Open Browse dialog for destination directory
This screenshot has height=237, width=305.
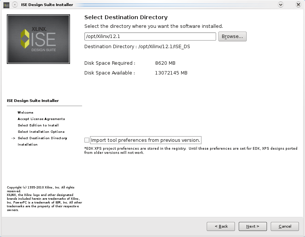pos(232,36)
